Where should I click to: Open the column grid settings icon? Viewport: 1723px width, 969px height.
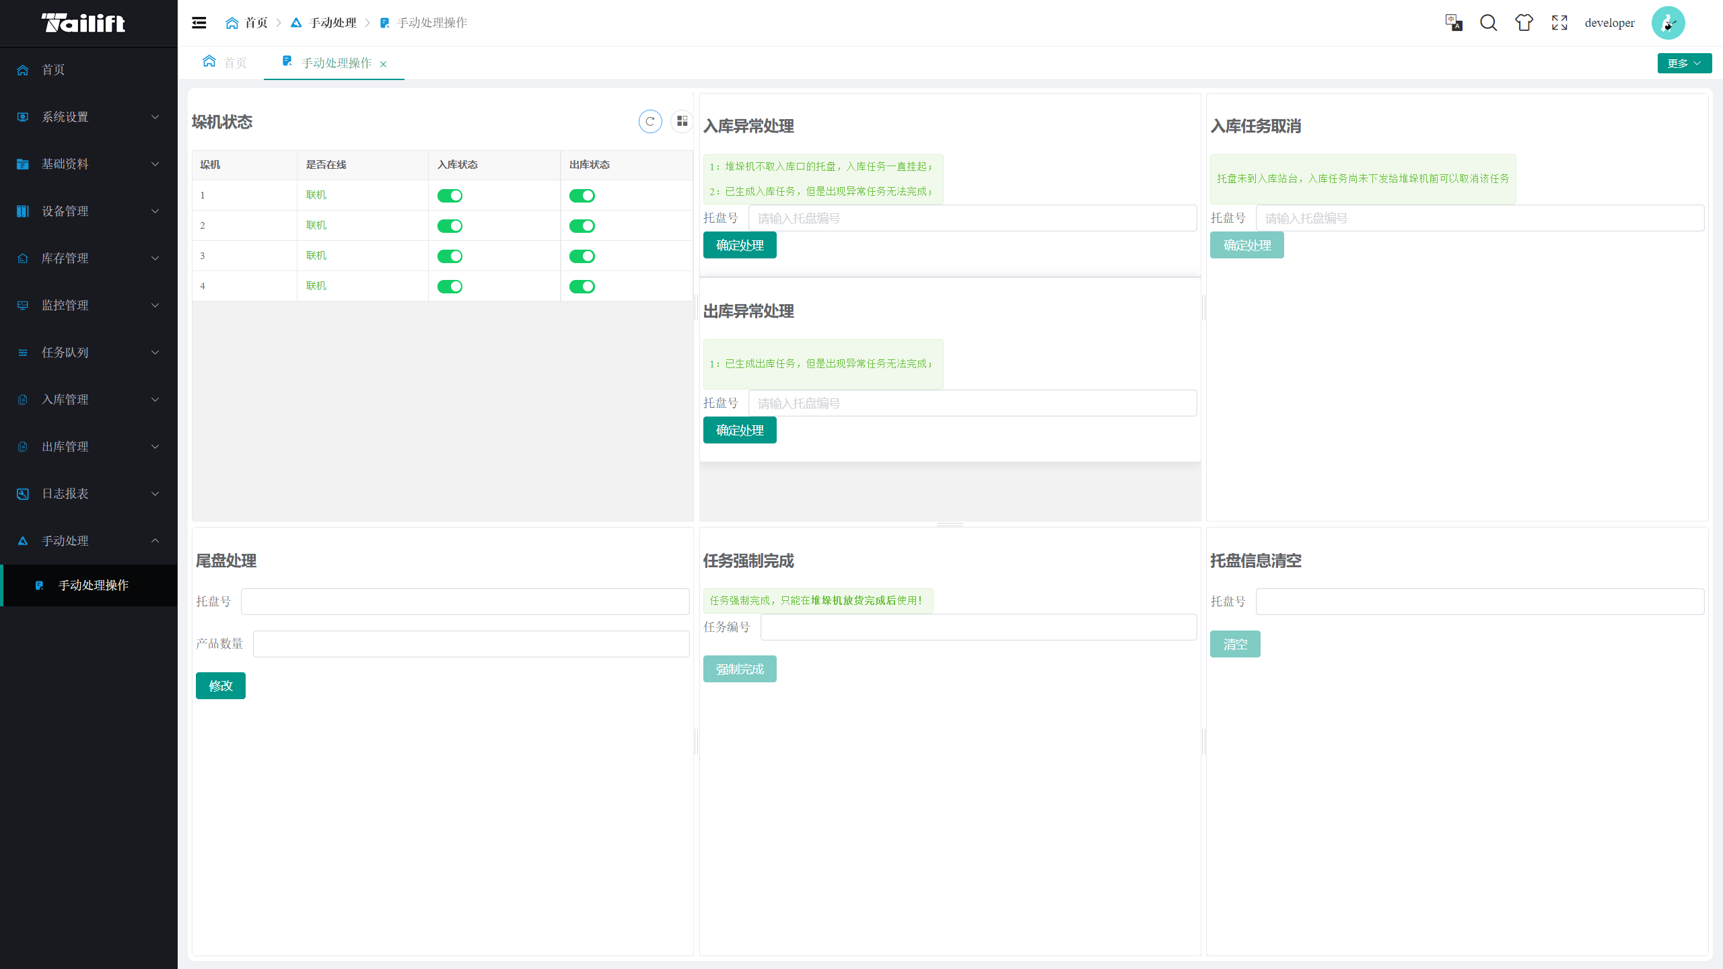682,122
